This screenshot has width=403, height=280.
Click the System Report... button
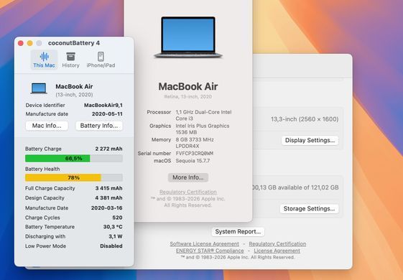tap(238, 232)
